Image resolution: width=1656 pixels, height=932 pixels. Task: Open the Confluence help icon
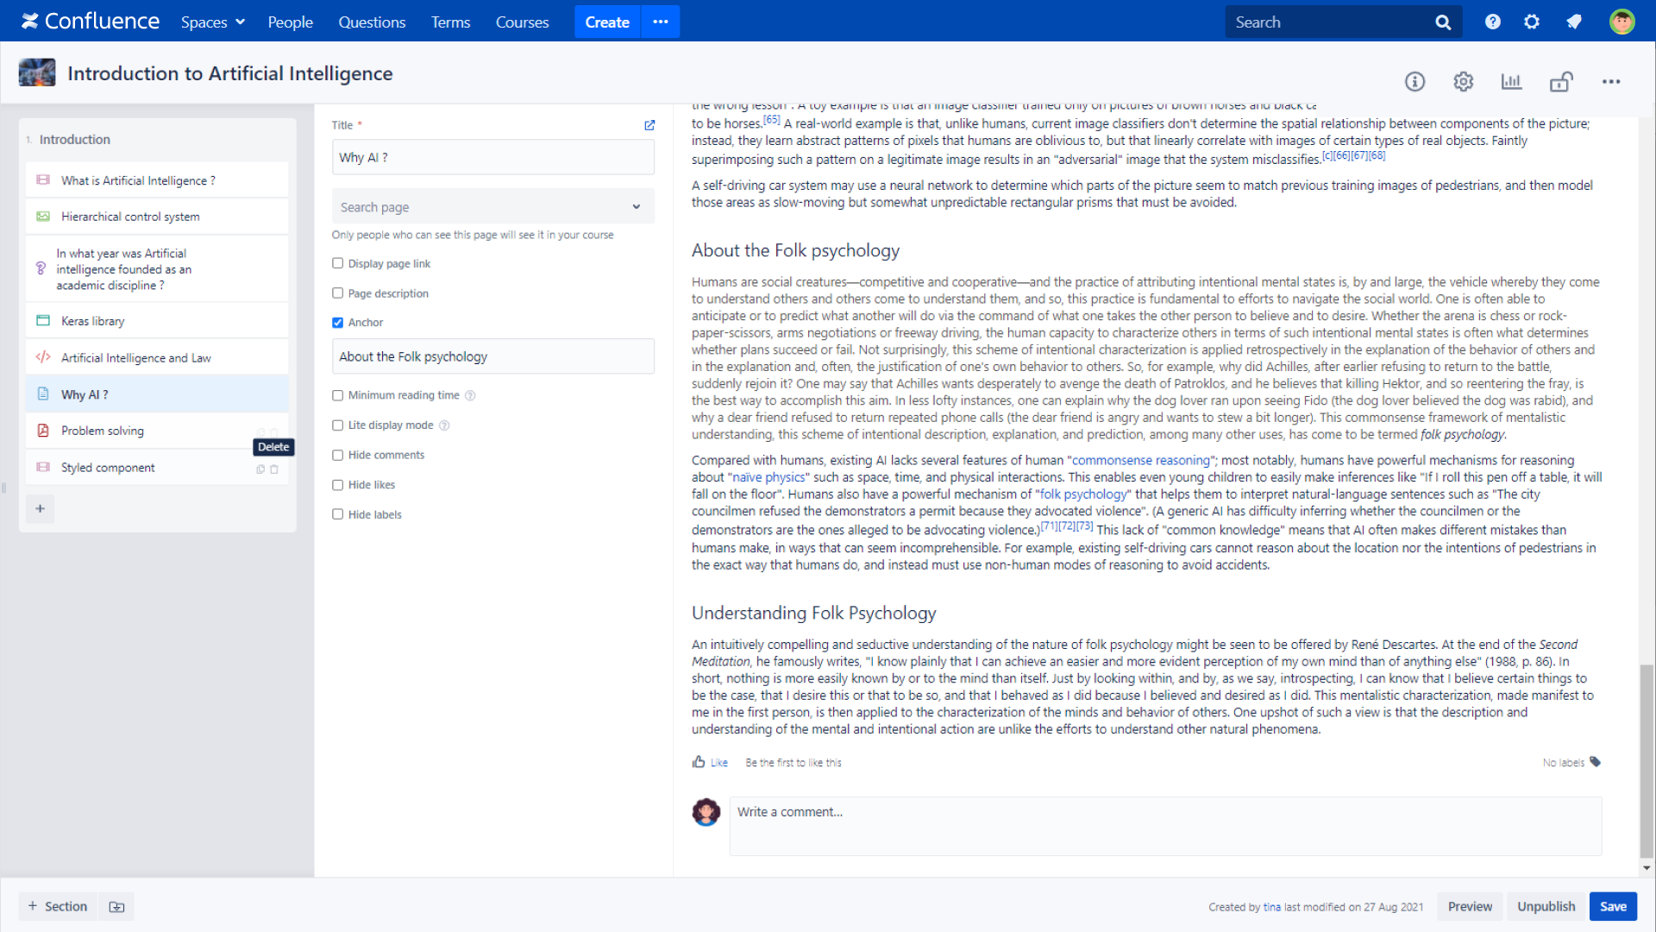[1492, 22]
